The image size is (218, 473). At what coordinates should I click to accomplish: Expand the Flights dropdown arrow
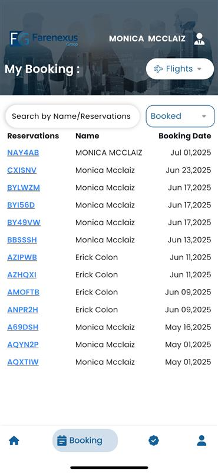click(199, 69)
